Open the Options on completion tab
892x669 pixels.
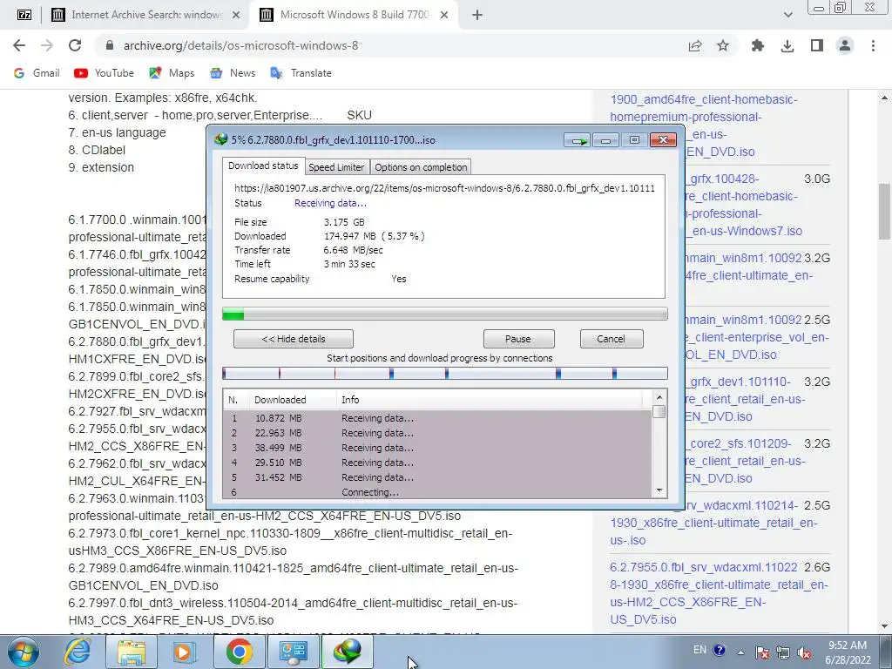(421, 167)
